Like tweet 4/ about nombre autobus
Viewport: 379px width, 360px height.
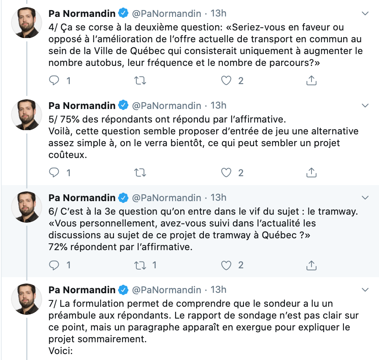[226, 81]
